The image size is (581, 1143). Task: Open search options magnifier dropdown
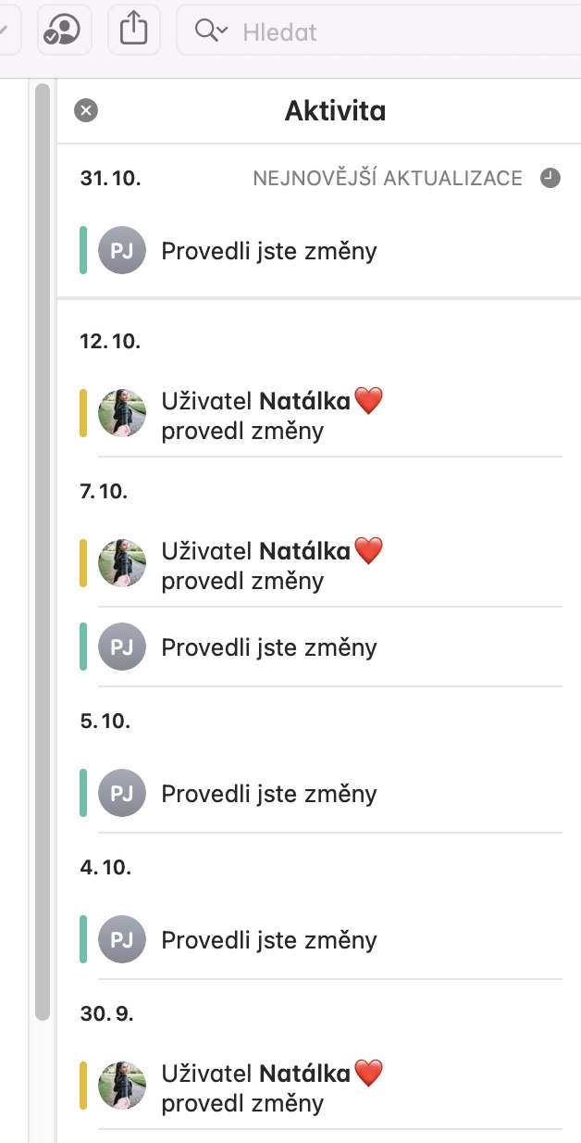click(x=211, y=31)
